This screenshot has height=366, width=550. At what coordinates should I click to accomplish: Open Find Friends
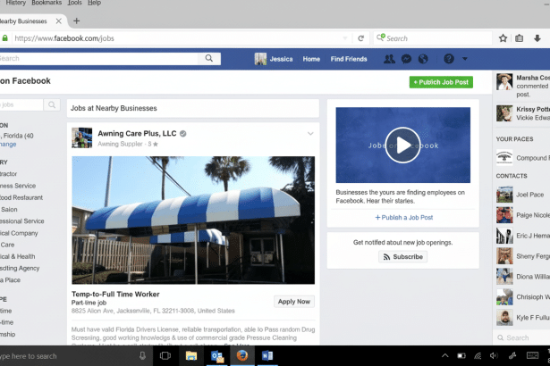coord(349,59)
